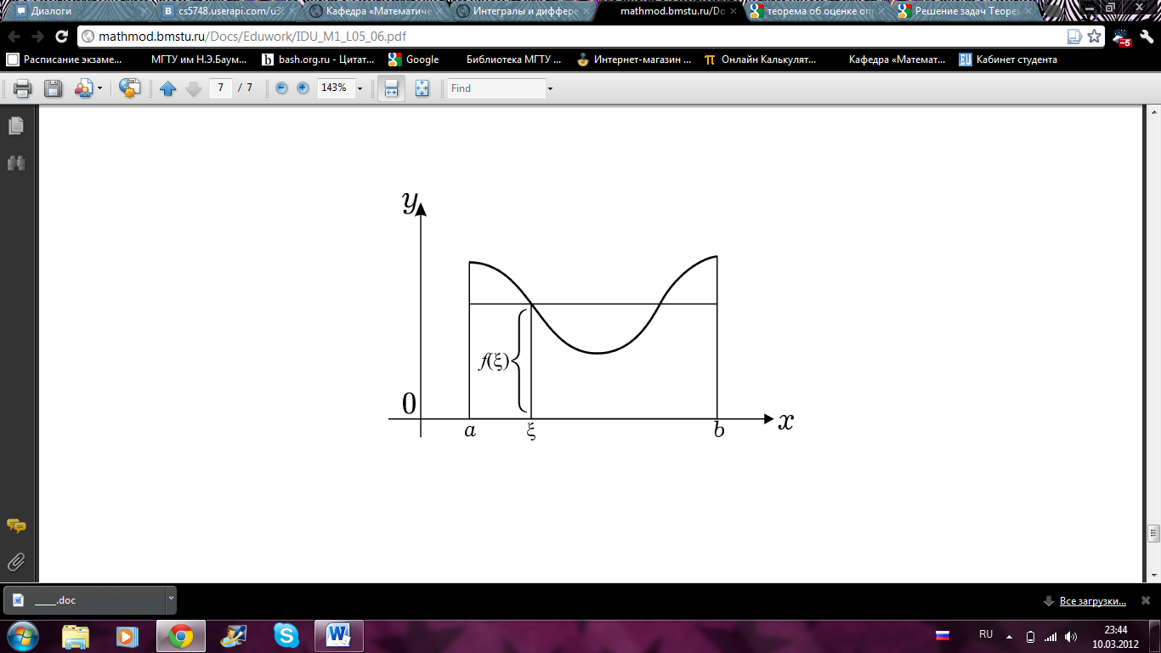Open the Comments panel icon
Screen dimensions: 1161x653
click(x=15, y=525)
